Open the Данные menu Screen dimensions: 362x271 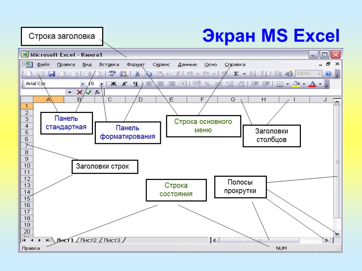(x=187, y=65)
